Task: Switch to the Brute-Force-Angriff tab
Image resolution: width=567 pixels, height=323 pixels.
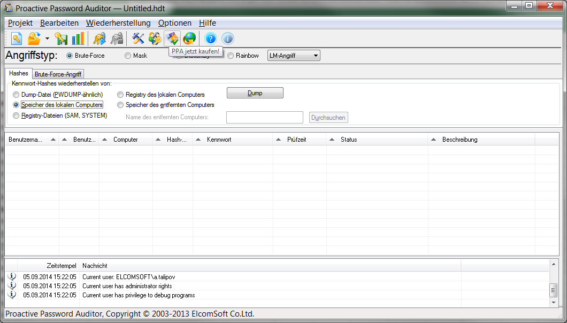Action: coord(58,74)
